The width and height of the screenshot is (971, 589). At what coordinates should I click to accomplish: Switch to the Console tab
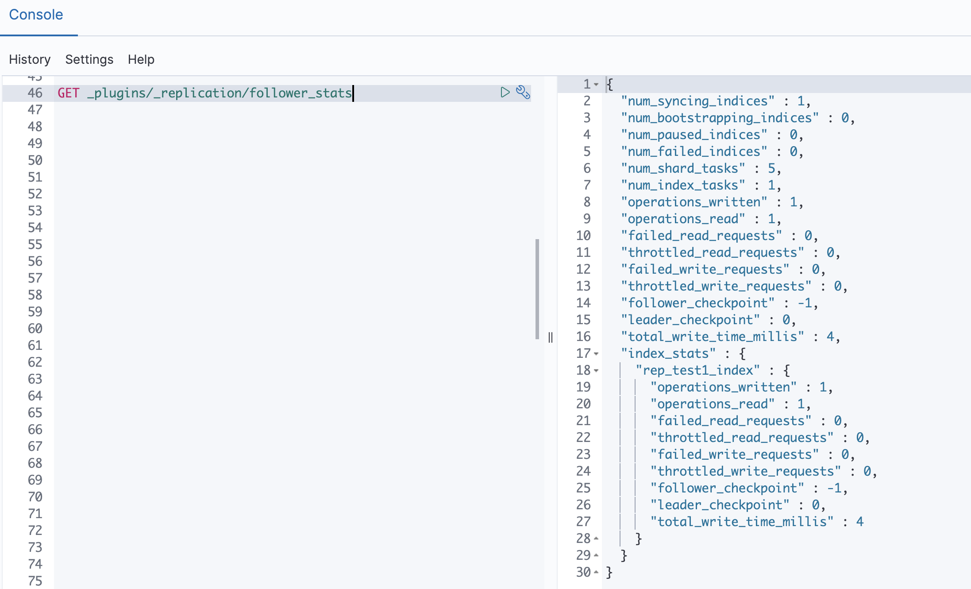tap(36, 15)
